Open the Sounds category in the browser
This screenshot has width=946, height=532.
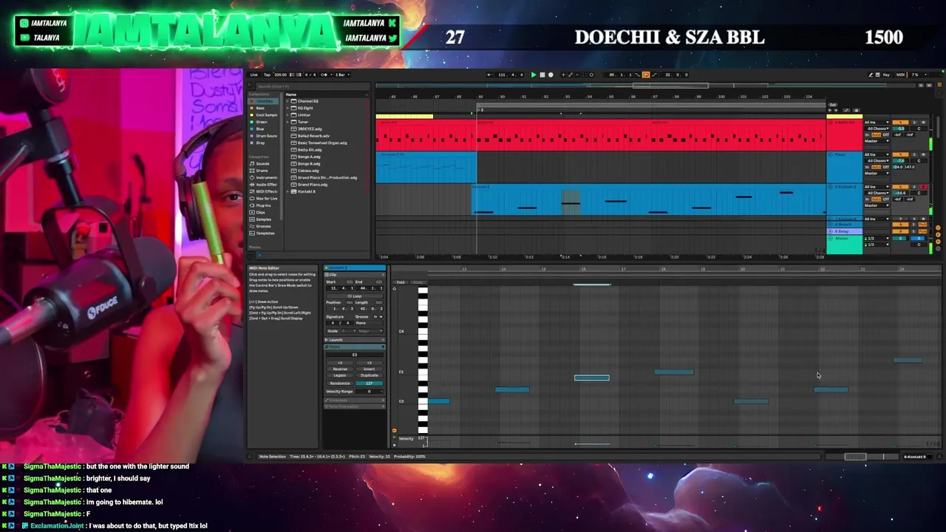tap(264, 164)
